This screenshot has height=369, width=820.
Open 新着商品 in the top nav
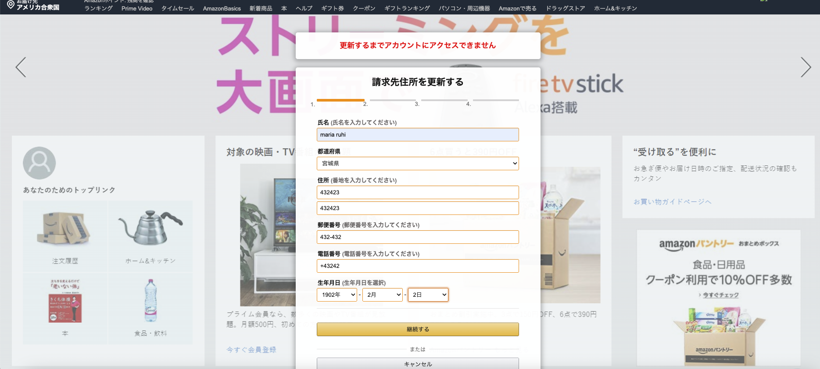(x=261, y=8)
